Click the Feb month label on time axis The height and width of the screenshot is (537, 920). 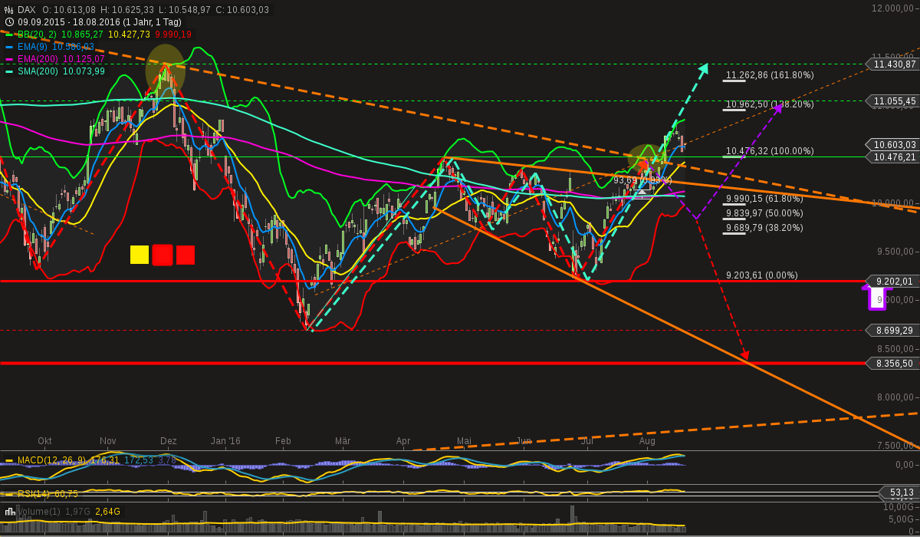tap(283, 441)
